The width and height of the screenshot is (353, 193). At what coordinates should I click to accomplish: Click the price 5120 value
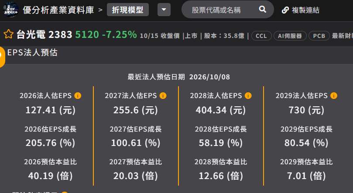coord(87,34)
